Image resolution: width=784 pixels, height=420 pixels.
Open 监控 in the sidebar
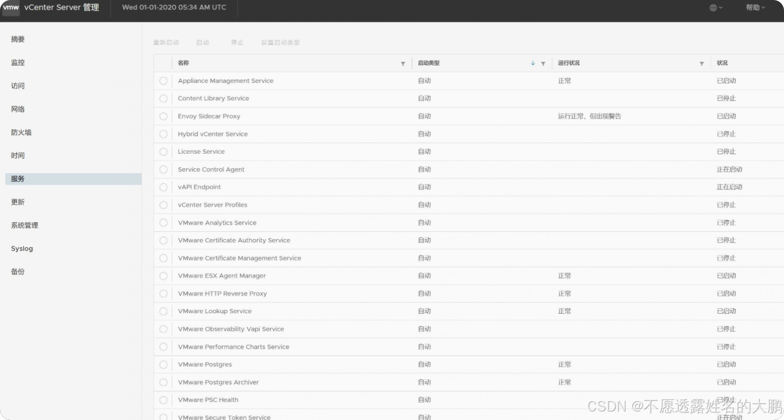tap(18, 63)
